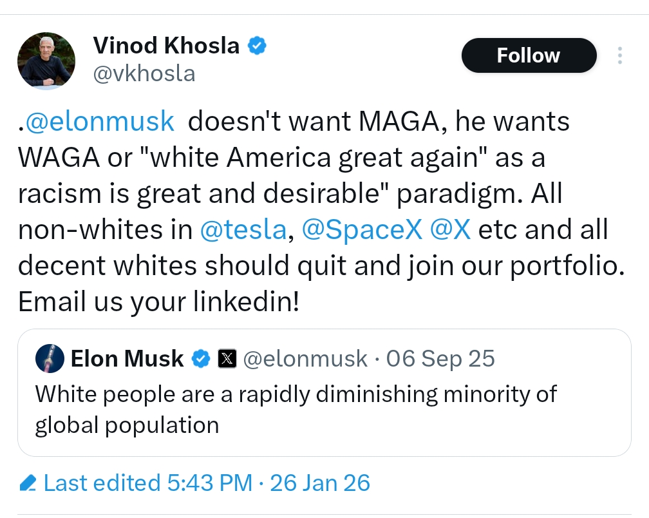Screen dimensions: 649x518
Task: Open Vinod Khosla's profile picture
Action: (46, 59)
